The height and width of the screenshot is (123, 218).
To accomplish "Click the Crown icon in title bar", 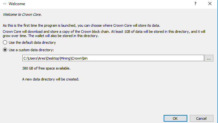I will pos(5,4).
